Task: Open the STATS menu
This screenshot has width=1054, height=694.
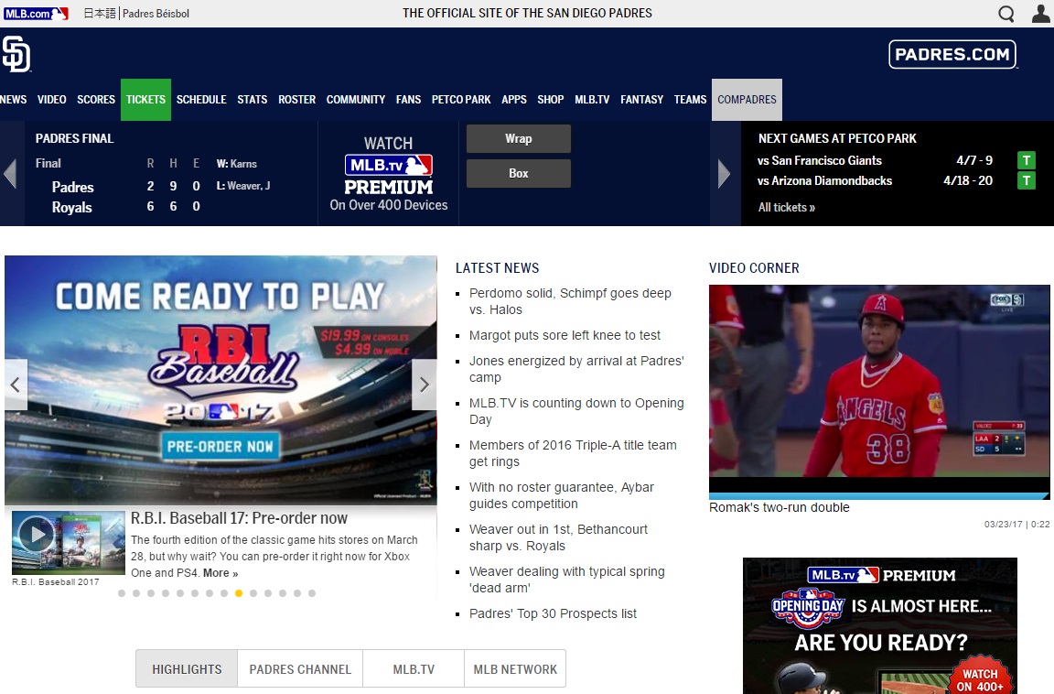Action: [x=253, y=100]
